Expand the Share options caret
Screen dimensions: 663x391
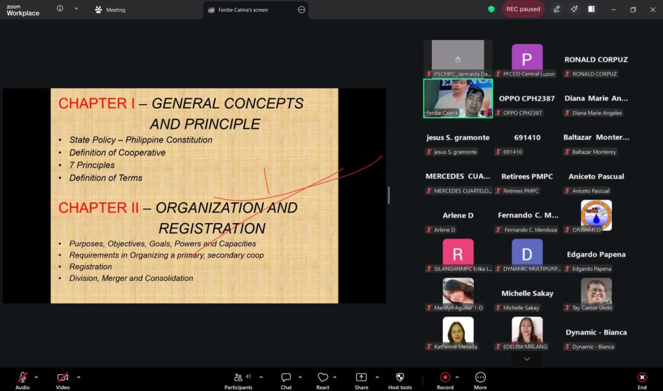click(377, 377)
